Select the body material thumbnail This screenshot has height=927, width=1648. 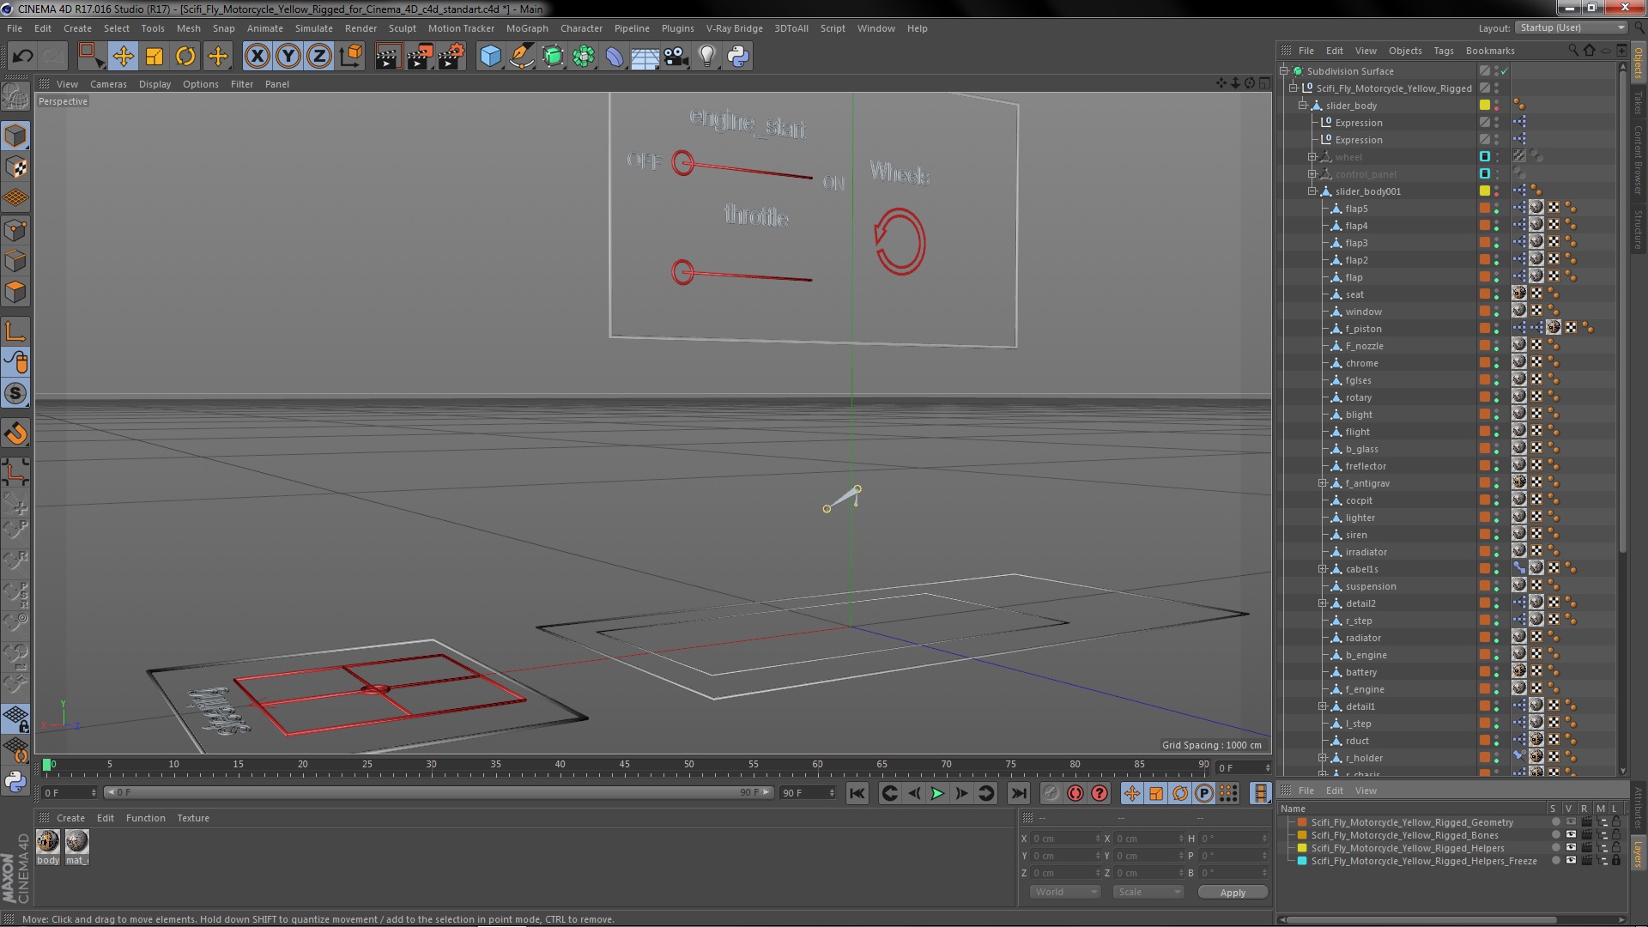[48, 842]
